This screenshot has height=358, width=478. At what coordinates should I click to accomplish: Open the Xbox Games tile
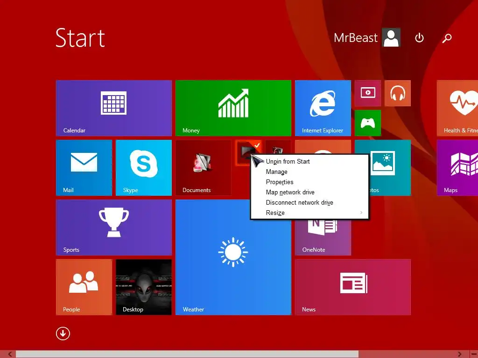point(368,123)
